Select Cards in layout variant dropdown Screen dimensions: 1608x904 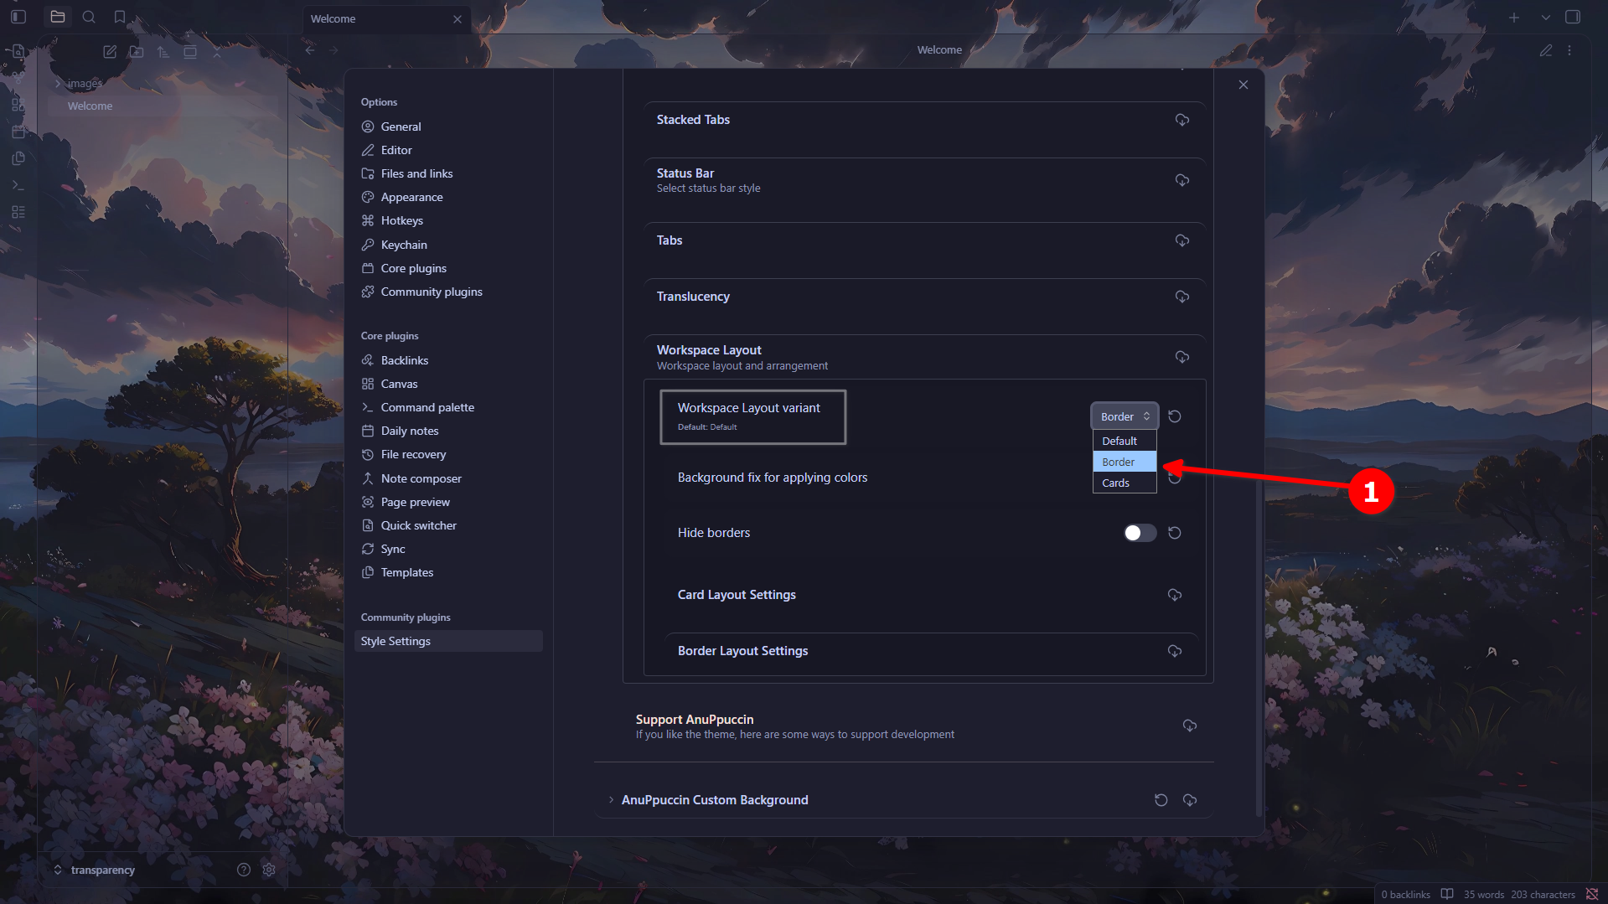tap(1116, 483)
